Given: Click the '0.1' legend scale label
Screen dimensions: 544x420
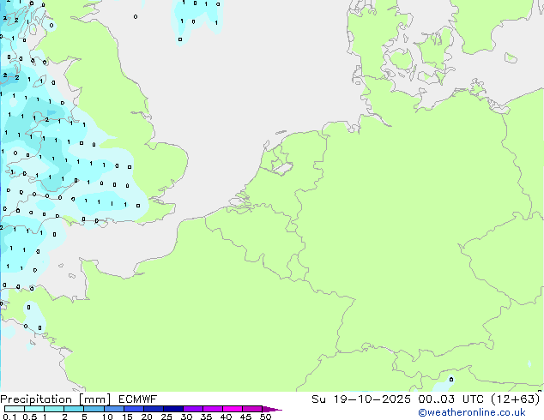Looking at the screenshot, I should [x=9, y=417].
